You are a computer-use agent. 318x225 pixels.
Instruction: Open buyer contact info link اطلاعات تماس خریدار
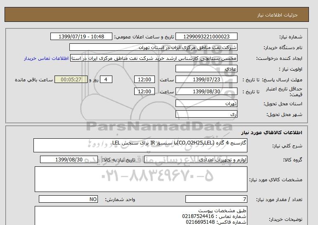coord(46,58)
